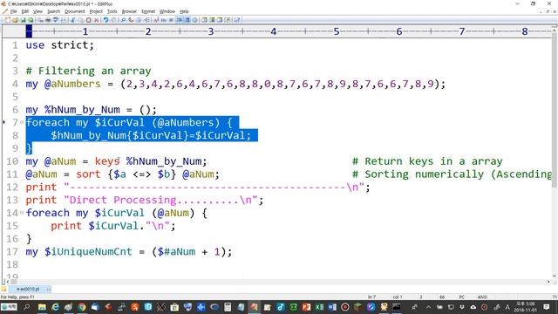Launch Internet Explorer from the taskbar
The width and height of the screenshot is (558, 314).
(55, 307)
